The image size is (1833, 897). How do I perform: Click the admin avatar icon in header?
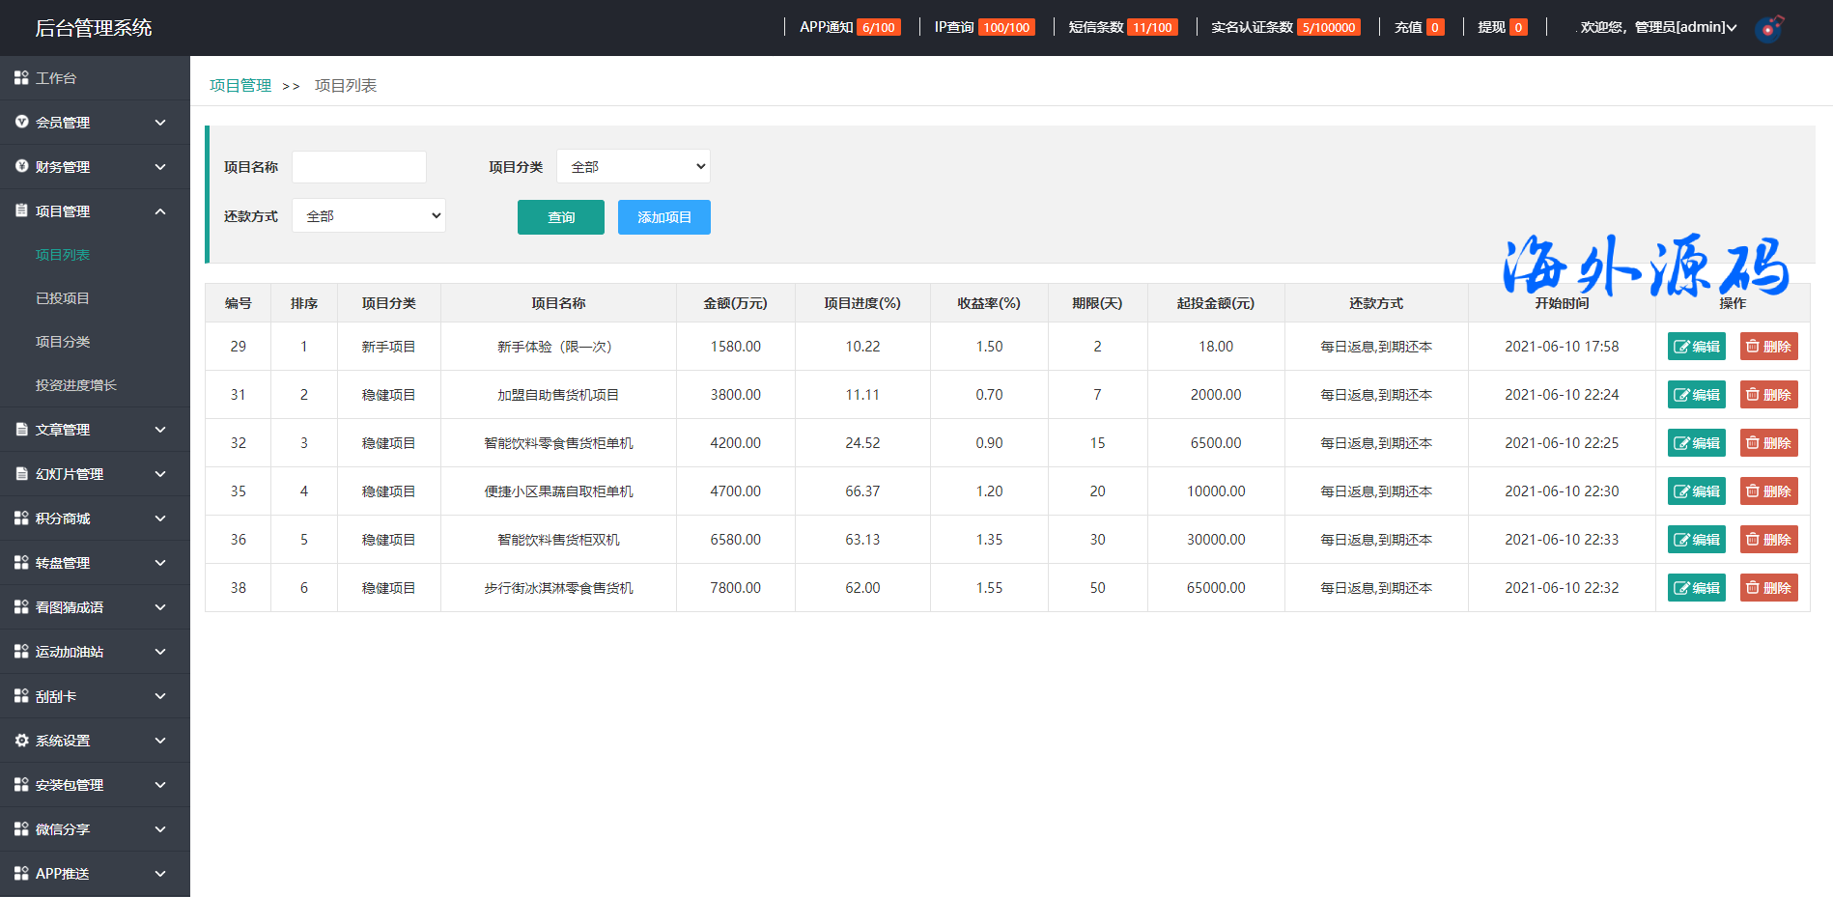(x=1768, y=28)
